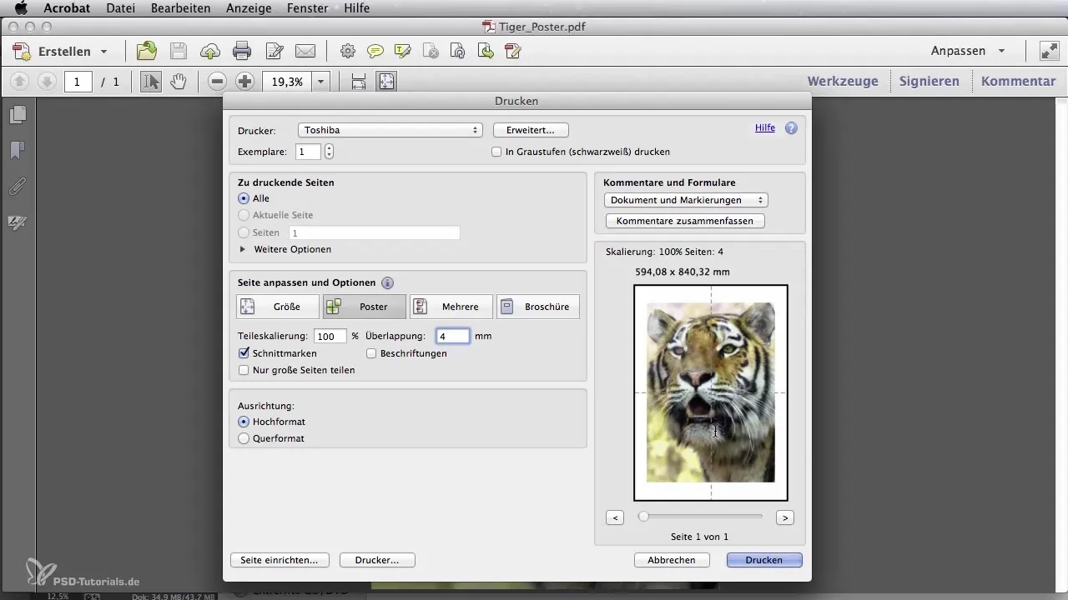Enable In Graustufen drucken checkbox
The width and height of the screenshot is (1068, 600).
click(496, 152)
